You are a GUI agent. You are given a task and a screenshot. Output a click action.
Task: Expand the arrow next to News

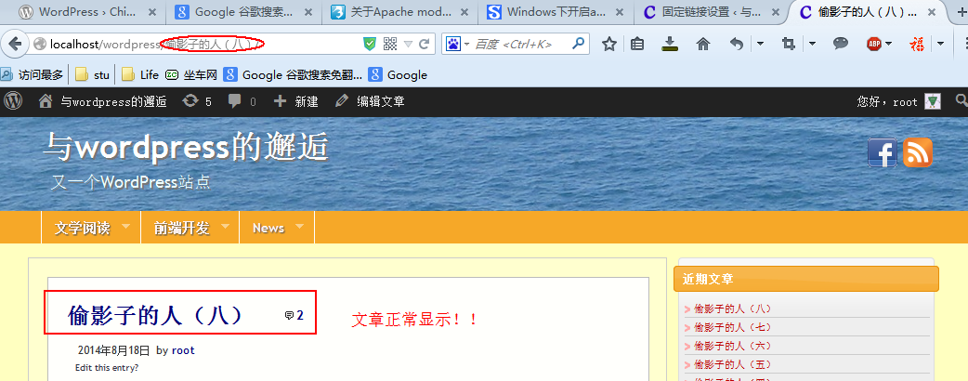click(299, 227)
